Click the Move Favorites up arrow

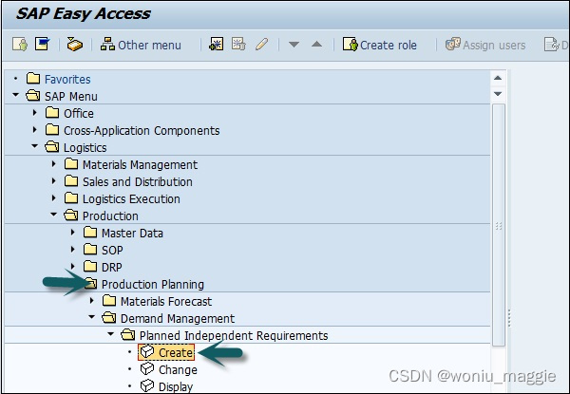(316, 45)
